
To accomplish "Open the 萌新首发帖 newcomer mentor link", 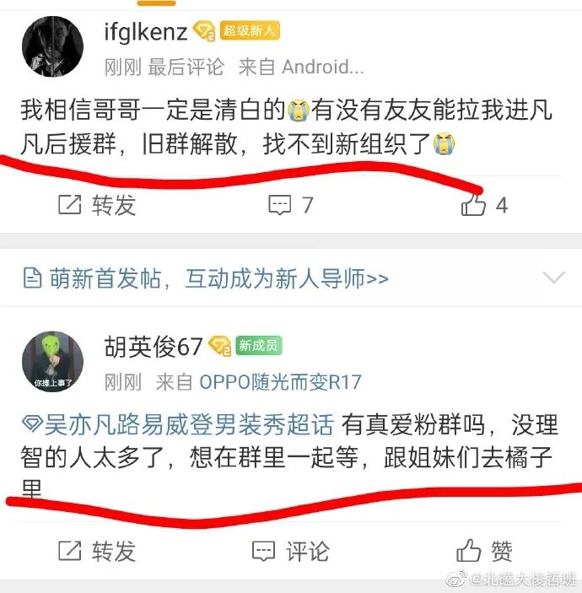I will (x=219, y=278).
